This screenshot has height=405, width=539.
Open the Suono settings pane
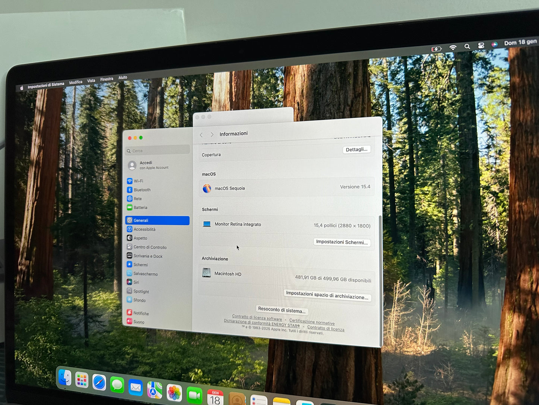pos(138,322)
